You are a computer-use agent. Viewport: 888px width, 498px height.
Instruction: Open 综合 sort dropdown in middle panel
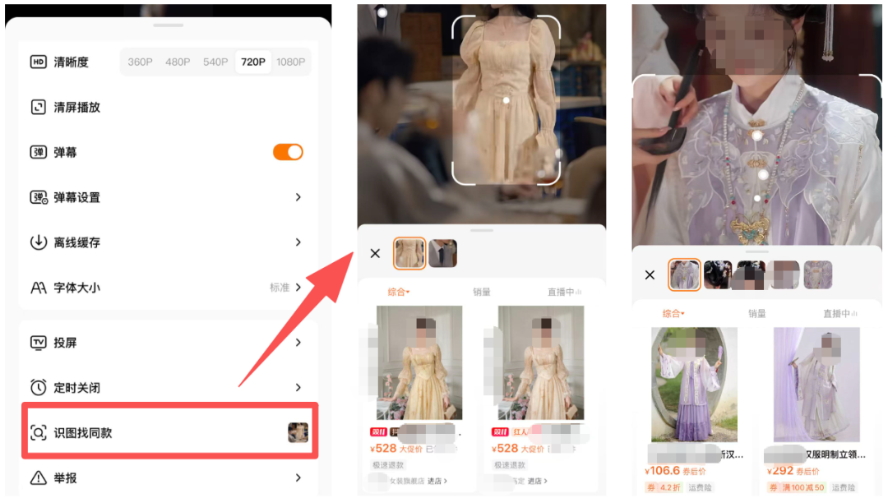click(x=398, y=292)
